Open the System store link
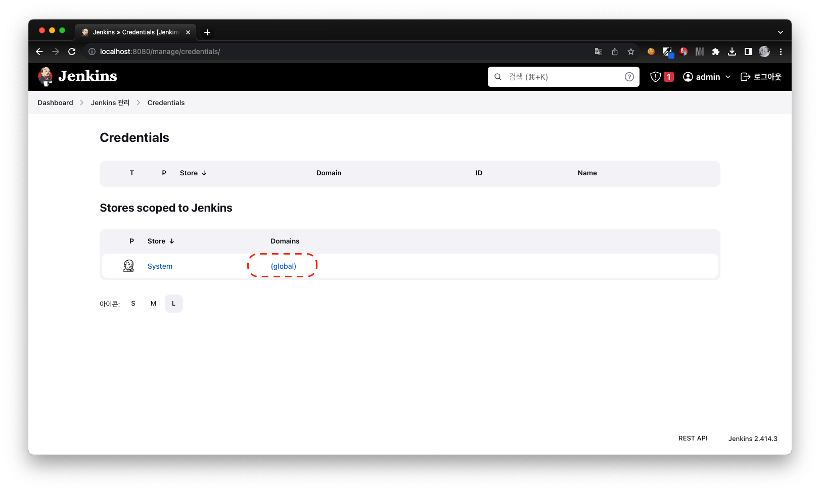The image size is (820, 492). point(160,266)
